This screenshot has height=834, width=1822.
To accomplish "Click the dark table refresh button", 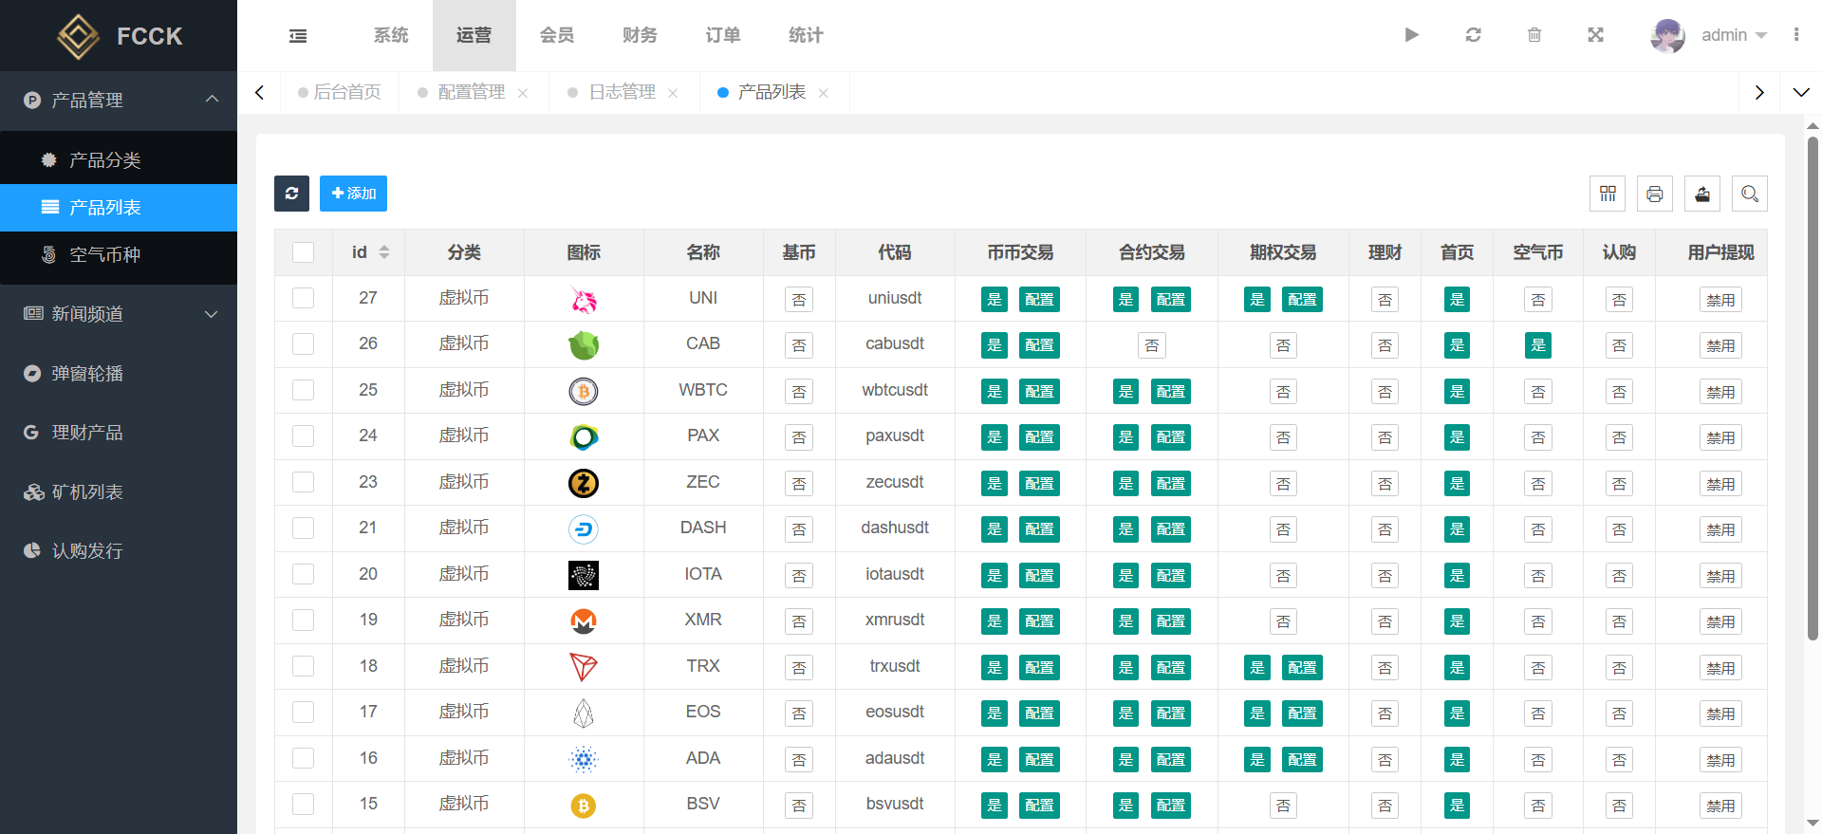I will click(291, 194).
